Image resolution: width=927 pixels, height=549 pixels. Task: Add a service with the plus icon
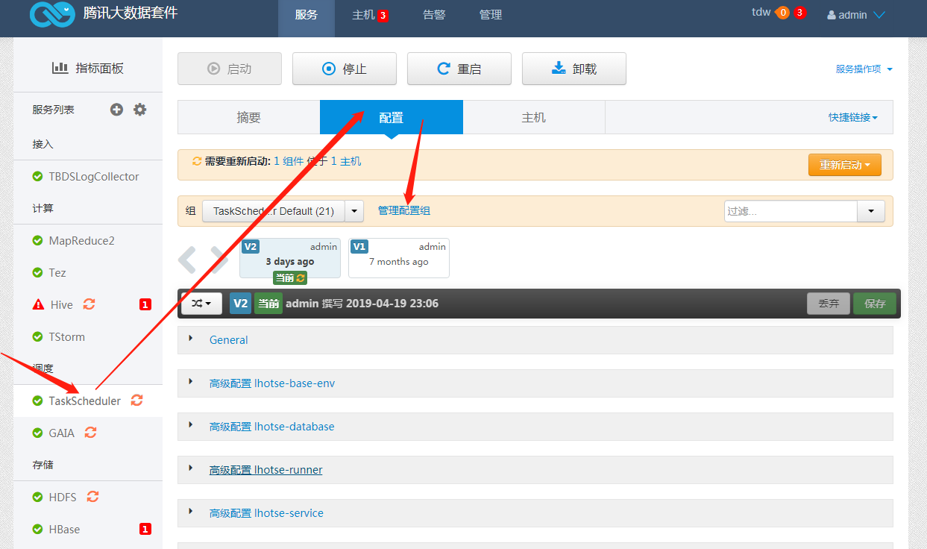coord(116,110)
